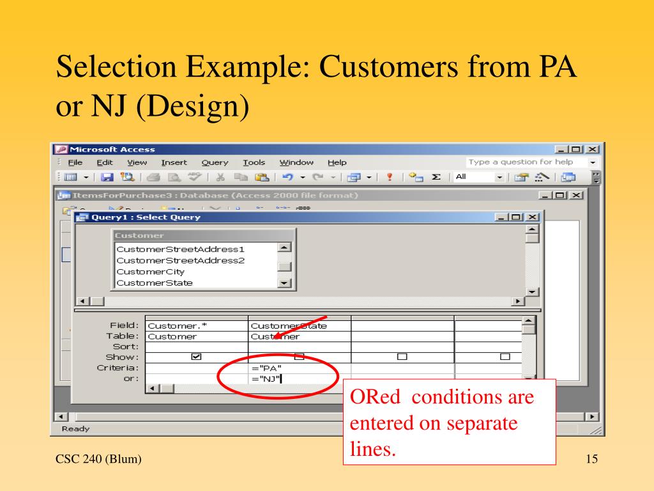
Task: Uncheck the Show box for Customer.* column
Action: click(196, 357)
